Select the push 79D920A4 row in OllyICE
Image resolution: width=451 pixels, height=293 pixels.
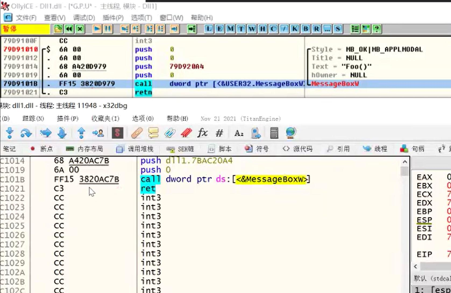pyautogui.click(x=152, y=66)
